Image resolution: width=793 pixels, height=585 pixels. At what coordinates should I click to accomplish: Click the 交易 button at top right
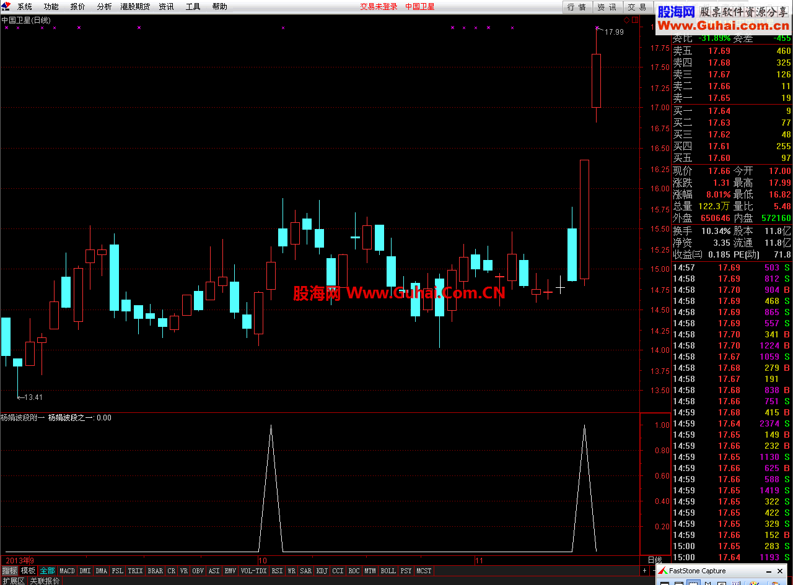click(x=637, y=7)
